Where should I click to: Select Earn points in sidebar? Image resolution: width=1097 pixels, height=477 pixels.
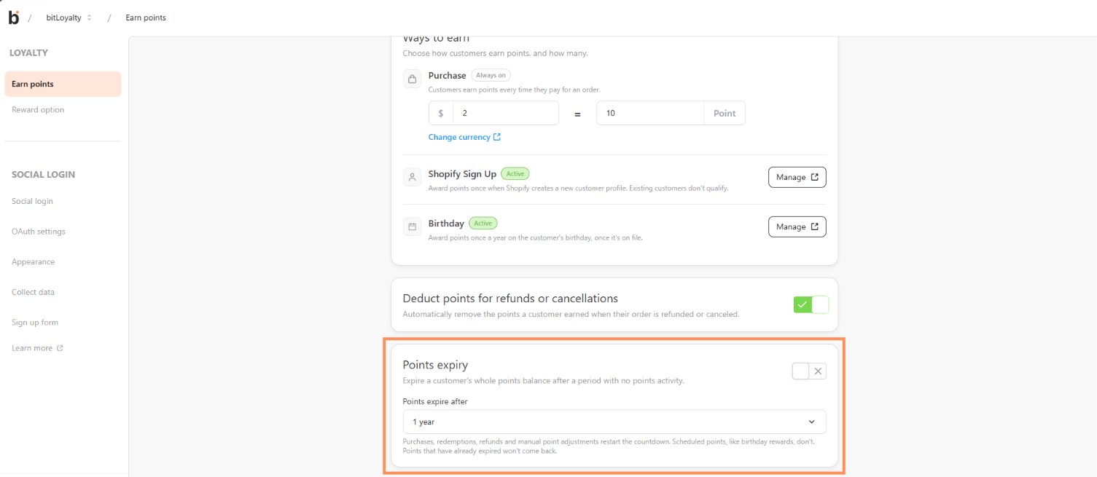[x=63, y=84]
